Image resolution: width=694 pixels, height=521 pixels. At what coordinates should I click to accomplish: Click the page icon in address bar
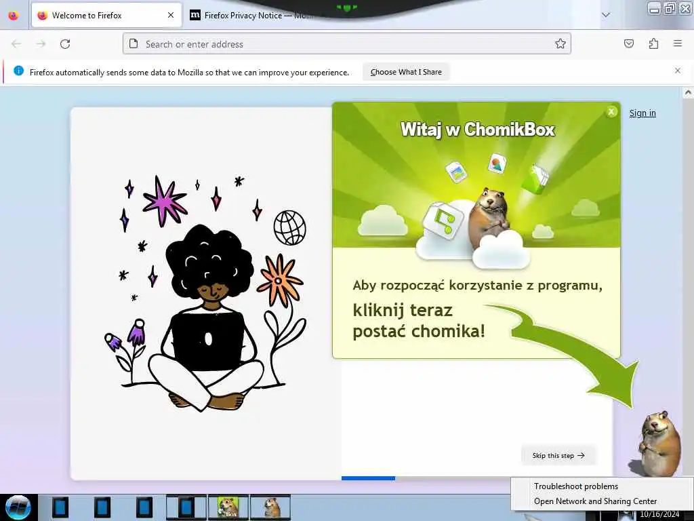[134, 43]
